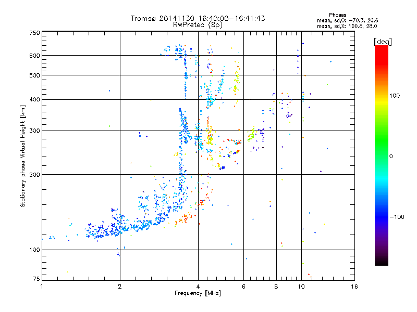Viewport: 417px width, 312px height.
Task: Click colorbar tick label '-100'
Action: click(397, 217)
